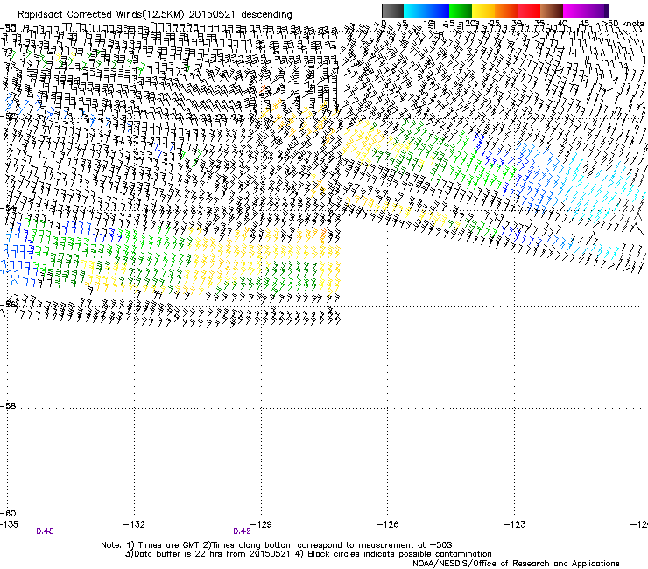Click the purple 'D:49' swath time label
648x569 pixels.
pyautogui.click(x=242, y=531)
